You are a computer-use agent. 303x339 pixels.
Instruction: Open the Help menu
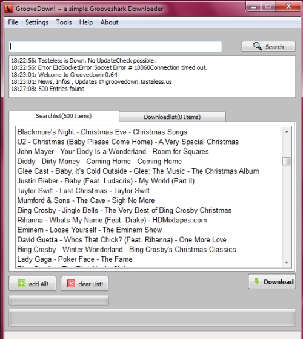point(86,22)
